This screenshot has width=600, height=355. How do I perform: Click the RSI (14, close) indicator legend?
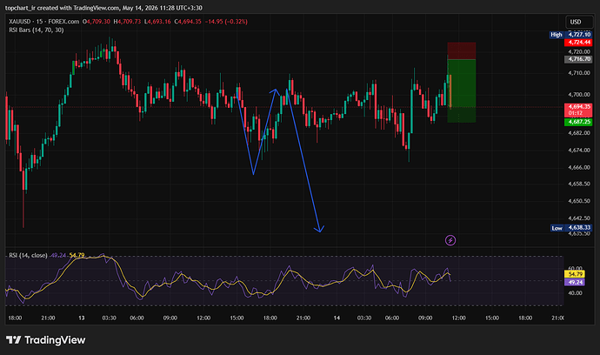tap(29, 256)
